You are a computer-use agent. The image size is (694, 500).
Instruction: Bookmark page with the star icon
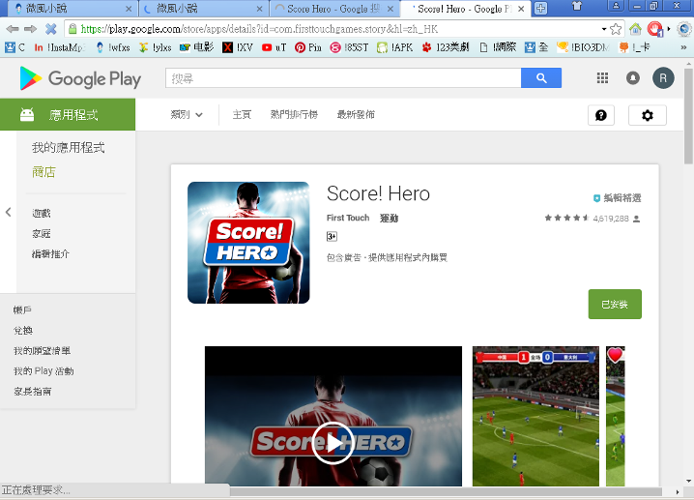pyautogui.click(x=616, y=29)
